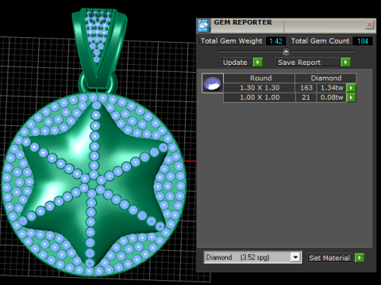Collapse panel using the round arrow handle
This screenshot has width=381, height=285.
[x=286, y=51]
